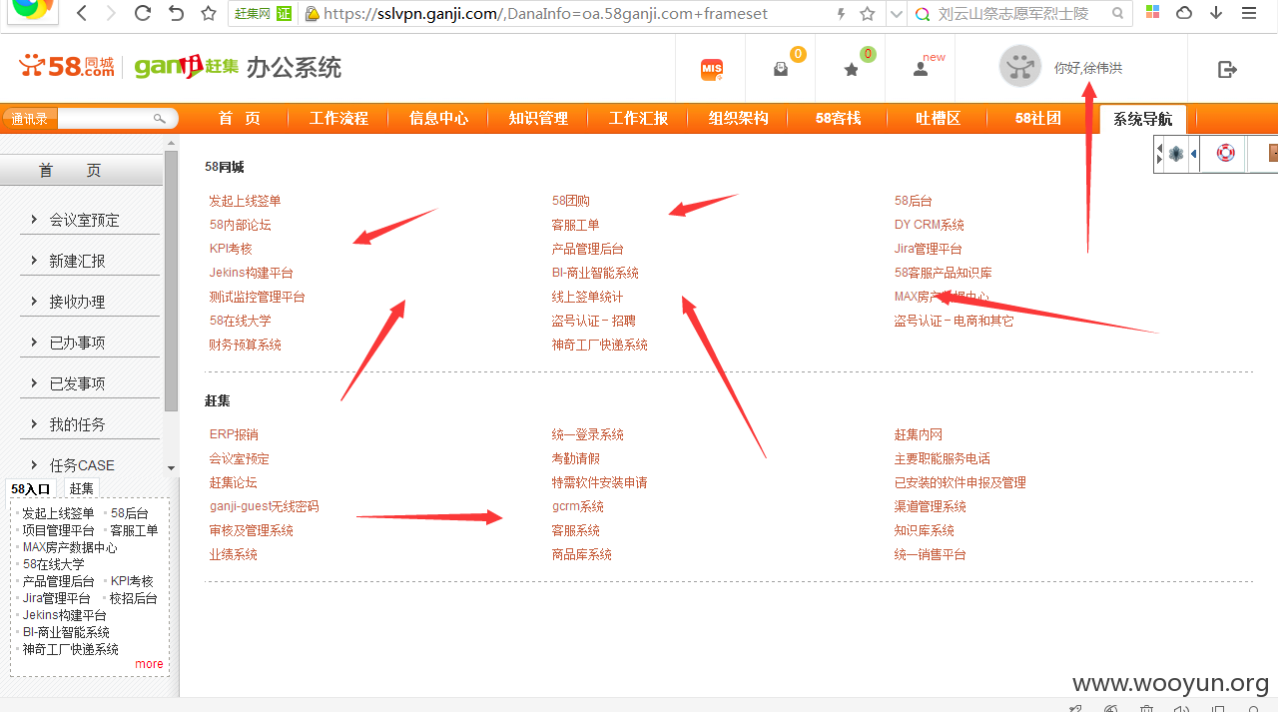Click the logout exit icon
This screenshot has height=712, width=1278.
point(1228,69)
